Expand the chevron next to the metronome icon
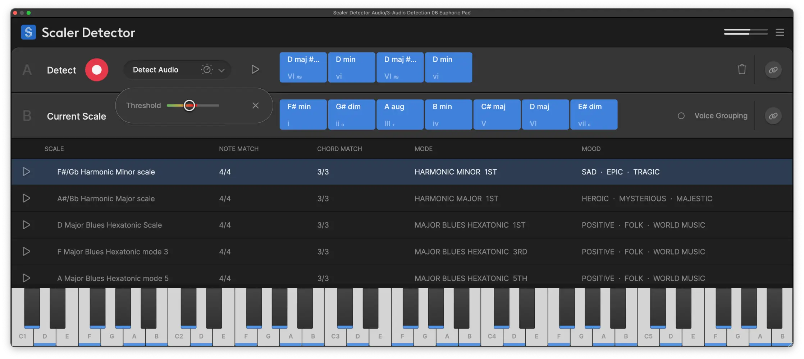Screen dimensions: 804x359 pyautogui.click(x=221, y=70)
